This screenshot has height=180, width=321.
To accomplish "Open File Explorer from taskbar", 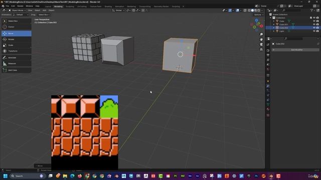I will click(x=65, y=176).
